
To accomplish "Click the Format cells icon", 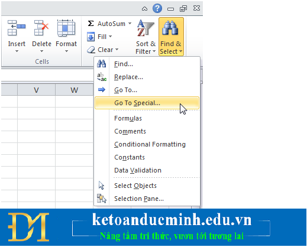I will click(66, 28).
